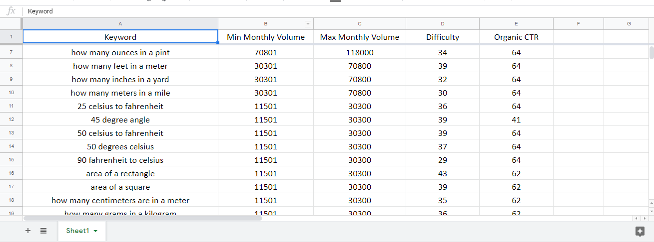Expand the Sheet1 tab options arrow
The image size is (654, 242).
click(95, 231)
